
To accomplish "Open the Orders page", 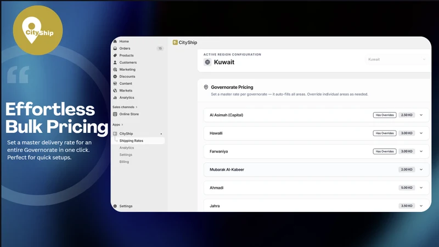I will click(125, 48).
